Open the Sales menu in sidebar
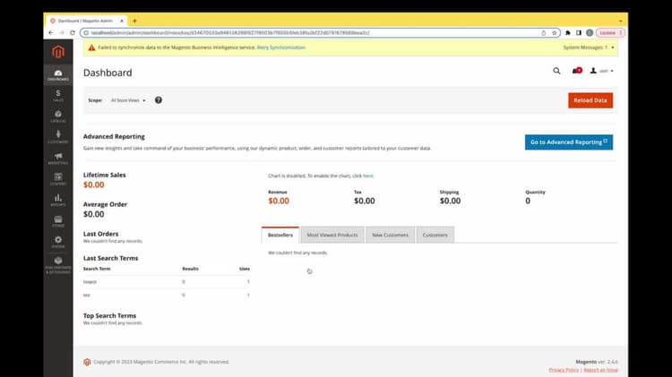 click(x=58, y=96)
